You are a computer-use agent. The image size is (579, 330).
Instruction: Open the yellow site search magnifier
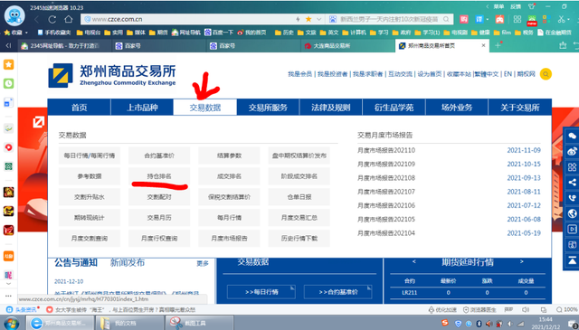pos(546,74)
